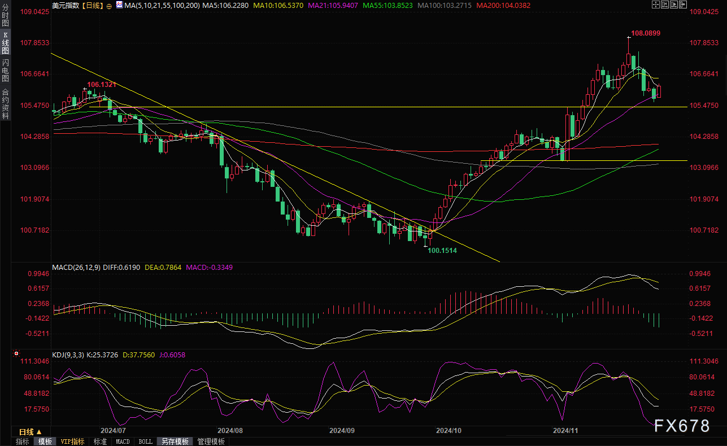The image size is (727, 446).
Task: Open the 合约资料 side tab
Action: point(6,103)
